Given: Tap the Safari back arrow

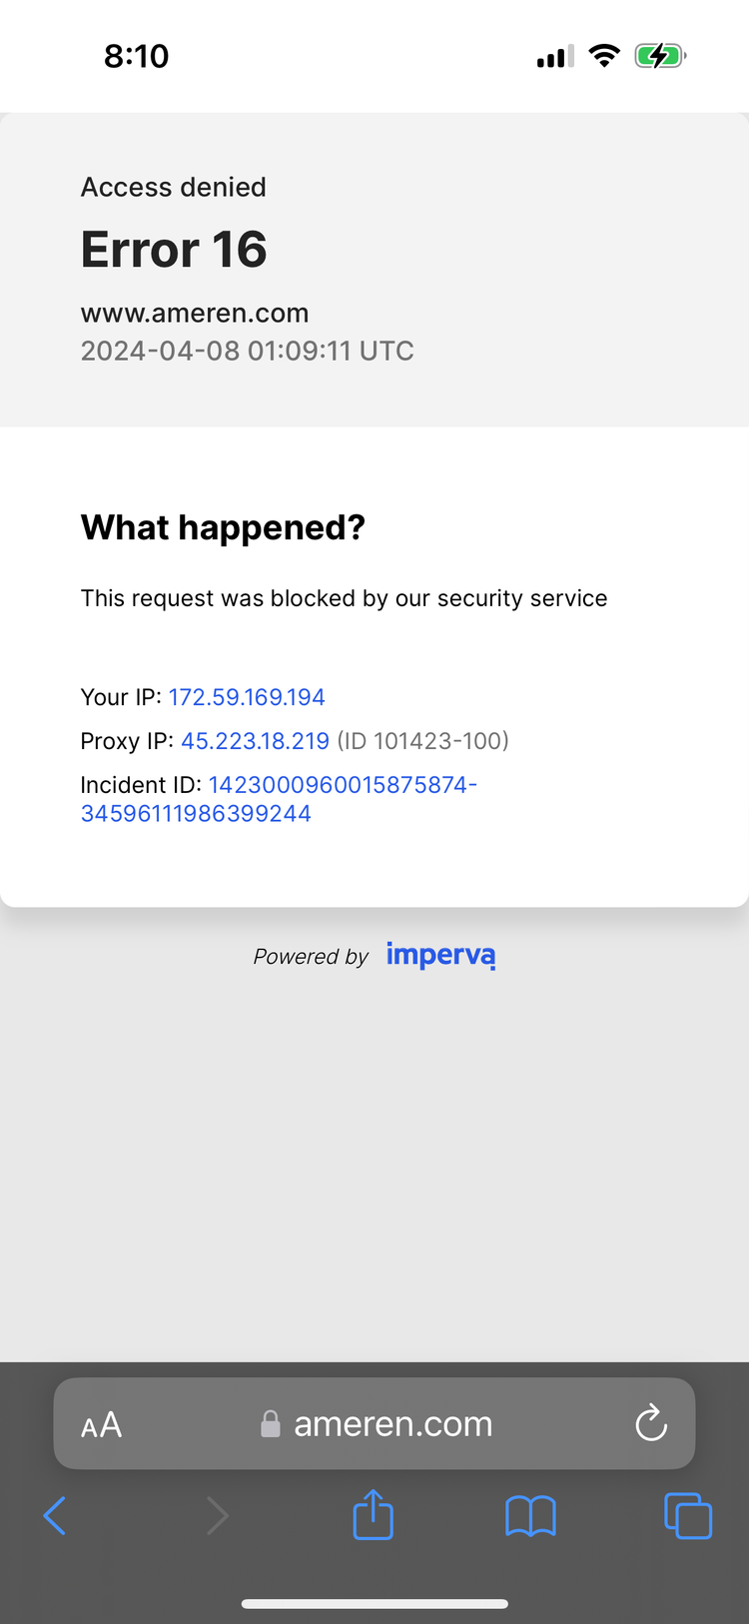Looking at the screenshot, I should (x=55, y=1516).
